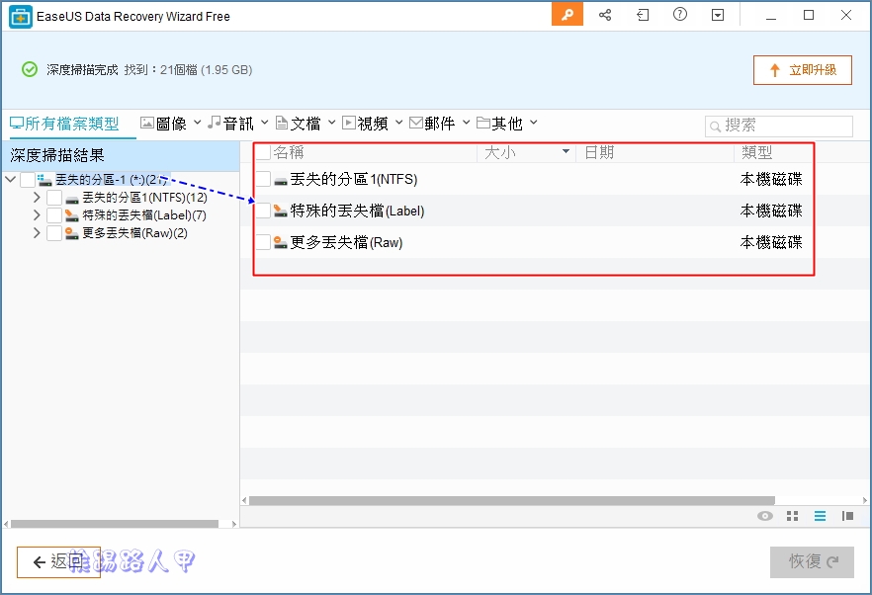Click tree icon for 特殊的丟失檔(Label)(7)

coord(72,215)
